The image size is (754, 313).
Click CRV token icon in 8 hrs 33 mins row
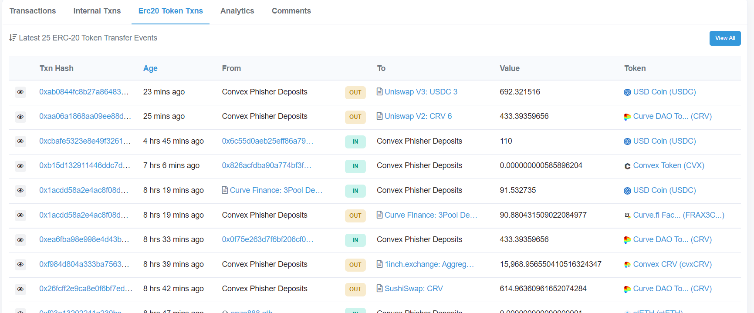pos(627,240)
